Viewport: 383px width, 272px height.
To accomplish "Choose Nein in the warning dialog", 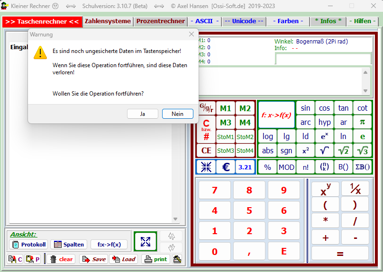I will tap(177, 114).
